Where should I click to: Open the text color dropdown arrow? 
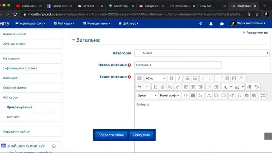click(231, 87)
